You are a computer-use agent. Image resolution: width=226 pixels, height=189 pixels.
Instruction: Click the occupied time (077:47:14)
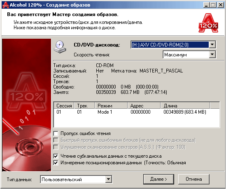tap(156, 92)
